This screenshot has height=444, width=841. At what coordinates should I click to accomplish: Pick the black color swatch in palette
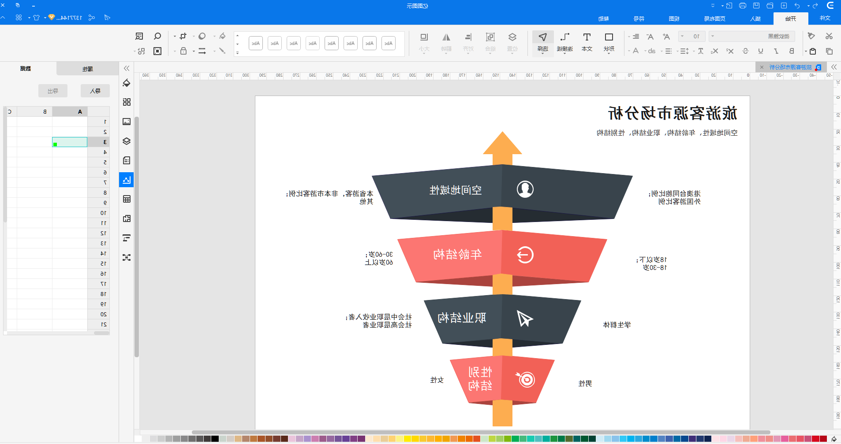pos(215,439)
